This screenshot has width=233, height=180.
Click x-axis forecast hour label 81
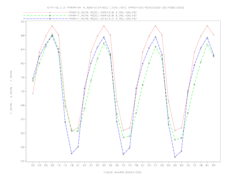(x=207, y=165)
